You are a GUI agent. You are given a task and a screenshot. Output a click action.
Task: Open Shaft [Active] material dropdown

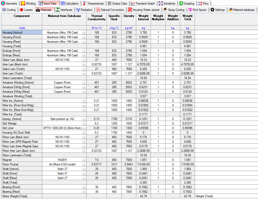click(84, 169)
